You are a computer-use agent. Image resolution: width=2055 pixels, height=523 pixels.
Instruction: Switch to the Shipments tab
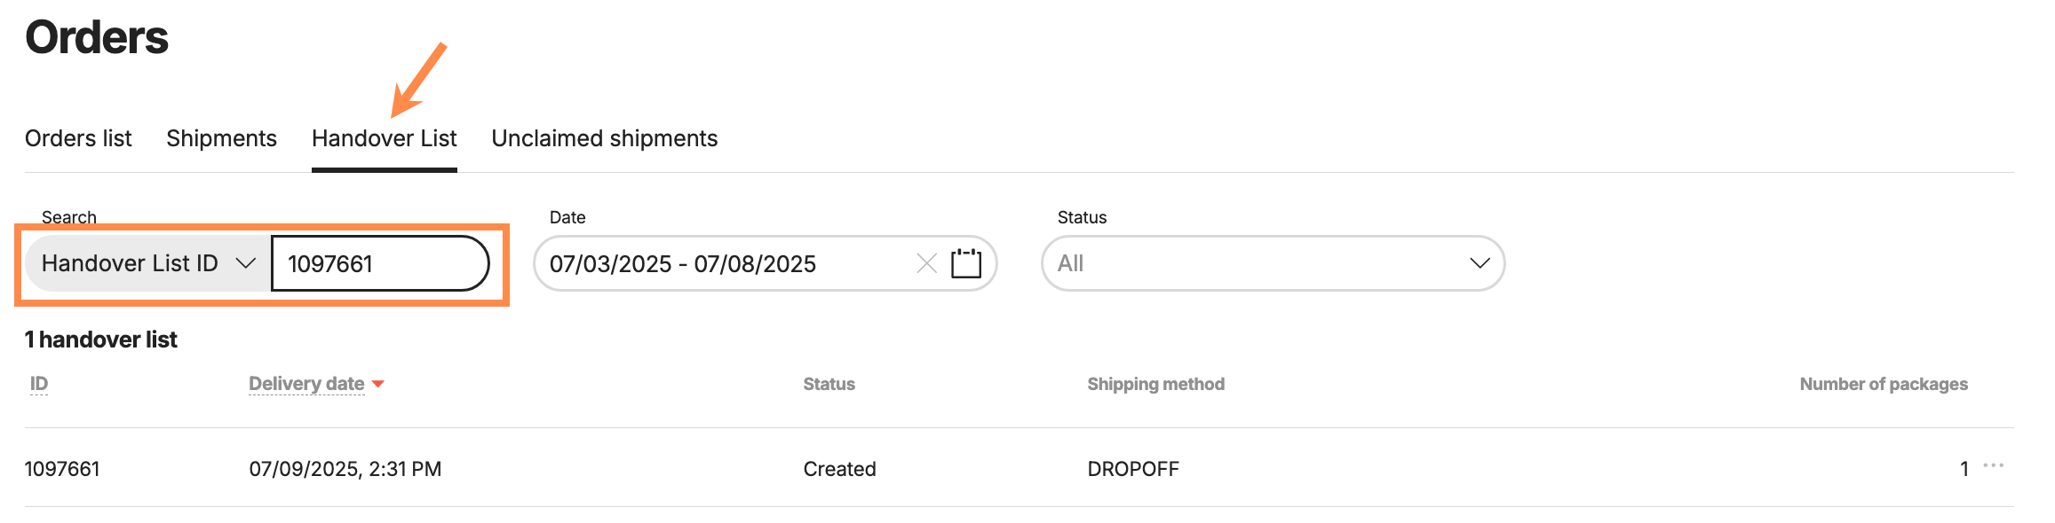point(221,138)
